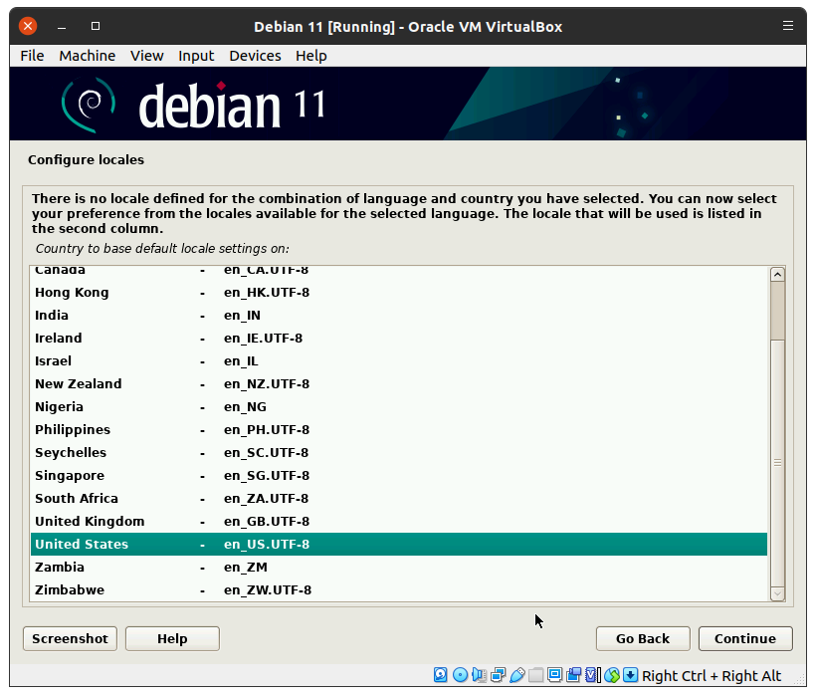This screenshot has height=696, width=816.
Task: Click the shared folders status icon
Action: tap(535, 676)
